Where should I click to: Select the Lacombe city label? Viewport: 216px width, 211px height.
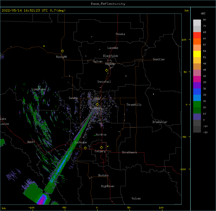[113, 48]
